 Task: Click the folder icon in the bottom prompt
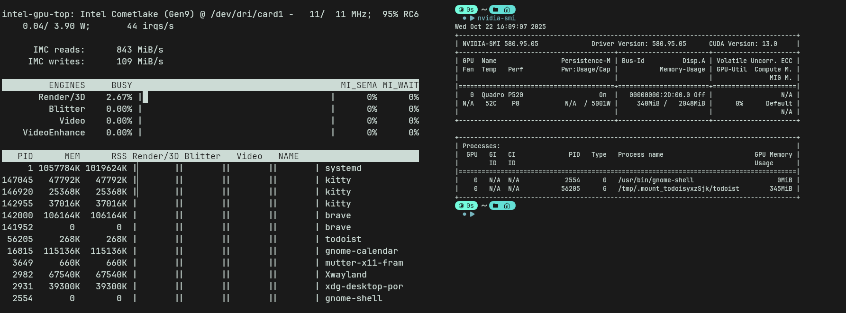point(495,206)
